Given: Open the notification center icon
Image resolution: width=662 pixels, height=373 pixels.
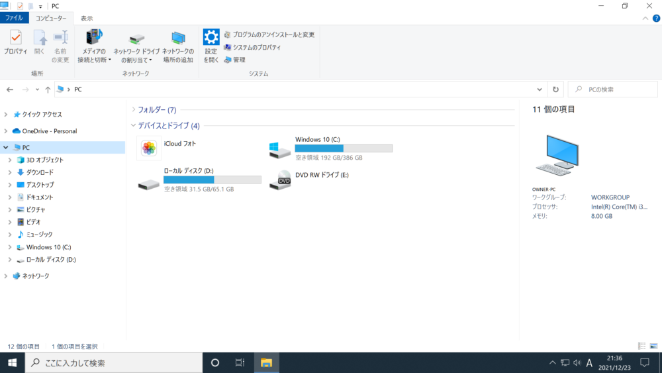Looking at the screenshot, I should 645,363.
